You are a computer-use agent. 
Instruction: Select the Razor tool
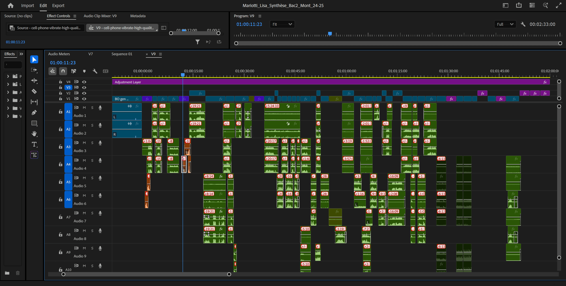click(x=34, y=91)
